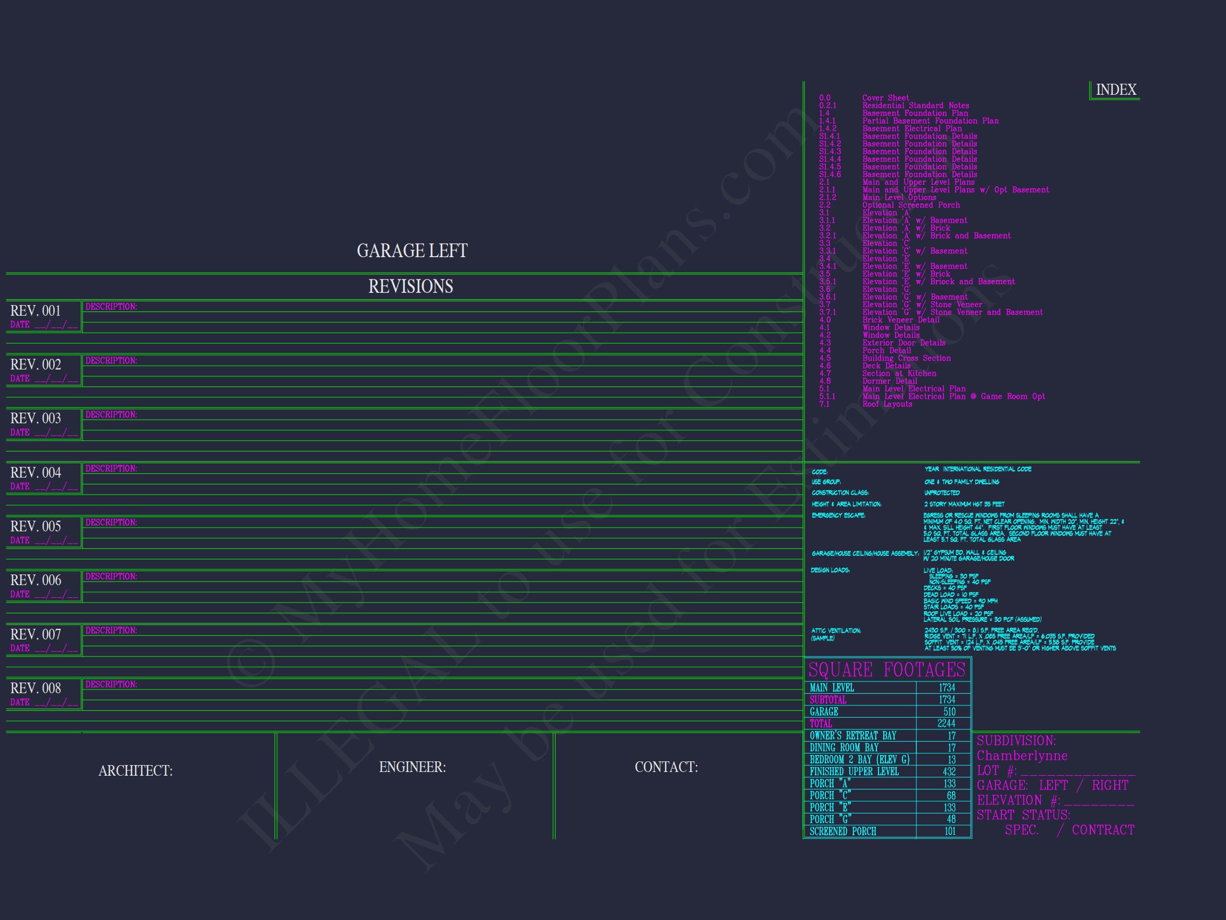Select index entry Brick Veneer Detail
Screen dimensions: 1226x920
(901, 320)
